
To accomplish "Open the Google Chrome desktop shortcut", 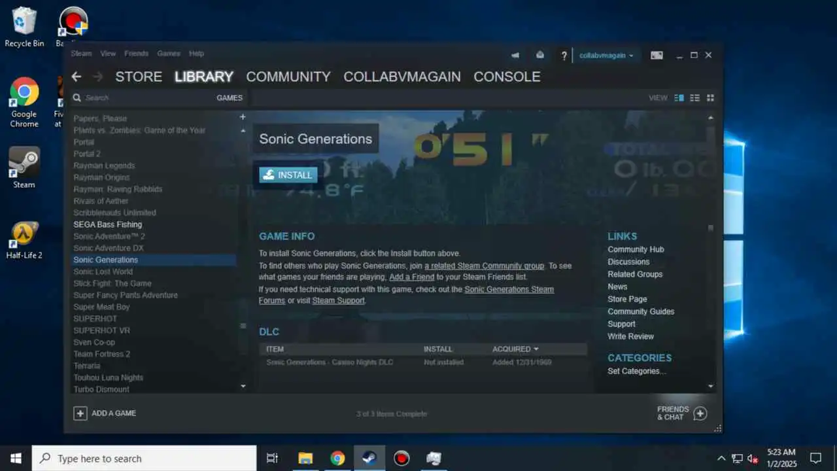I will pyautogui.click(x=24, y=102).
